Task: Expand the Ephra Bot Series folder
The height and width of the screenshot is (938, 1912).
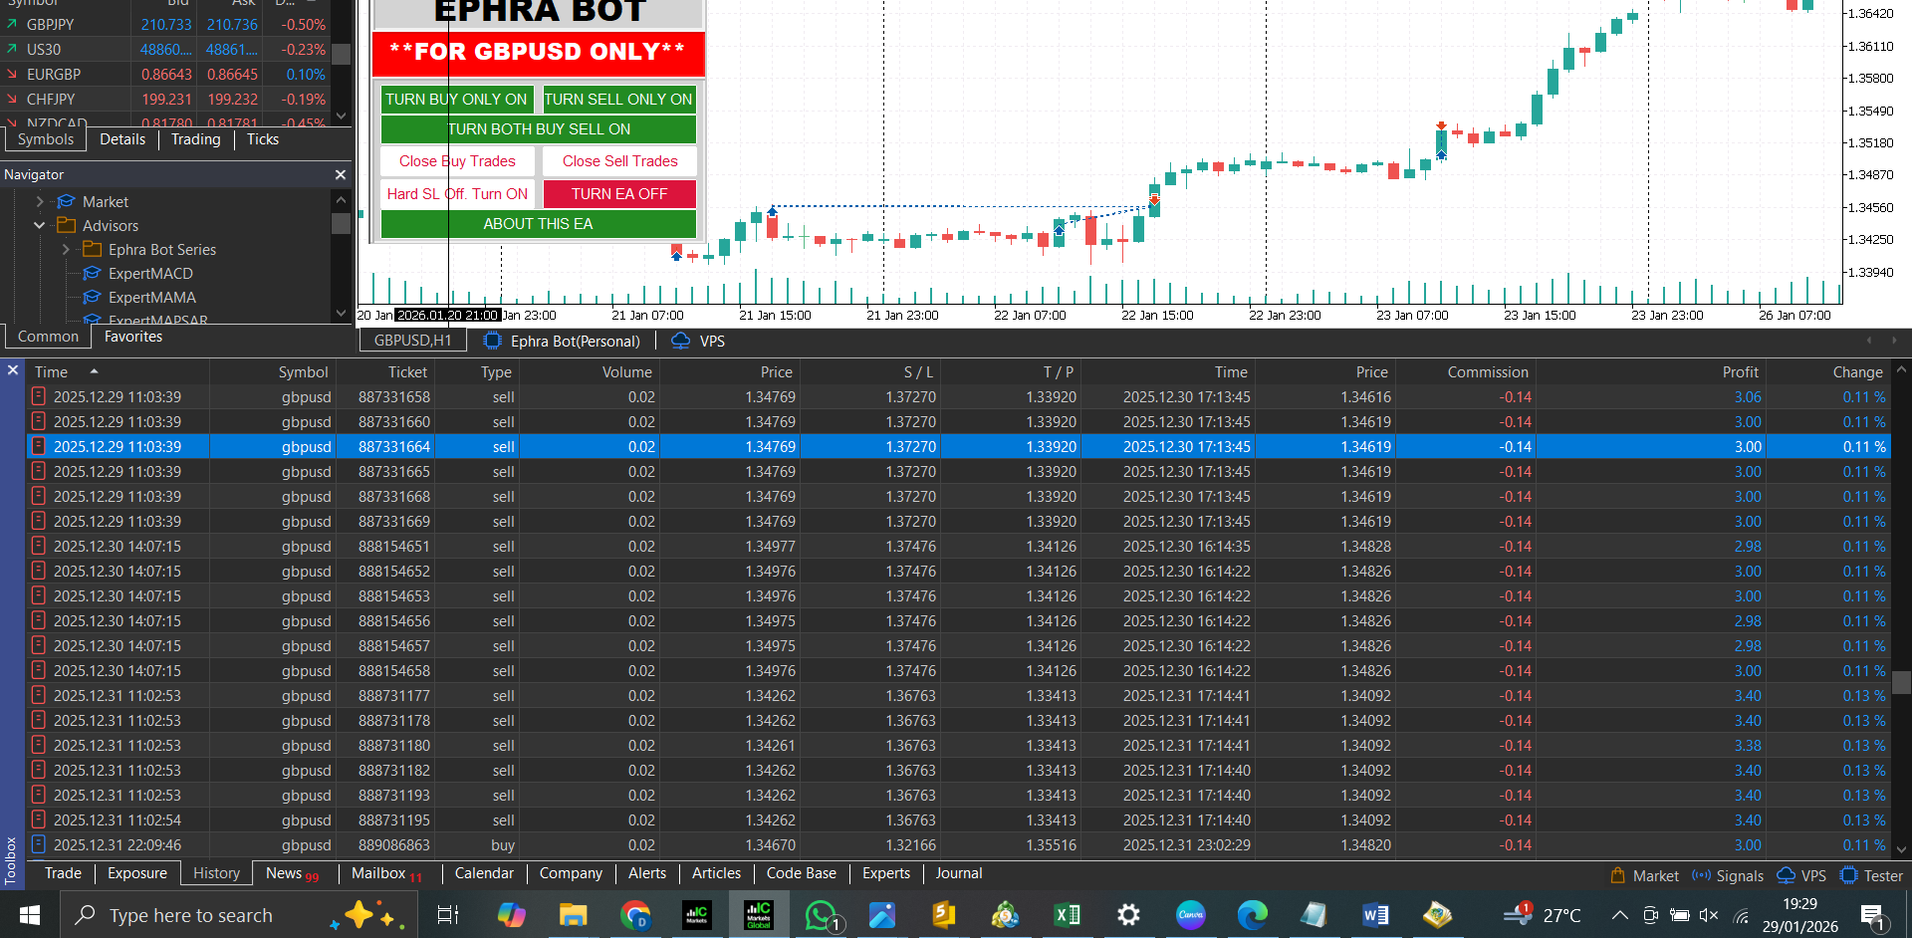Action: coord(66,249)
